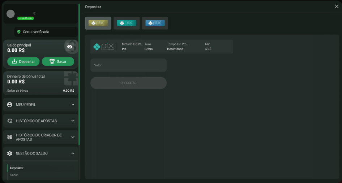Click the copy icon beside the username
The width and height of the screenshot is (342, 183).
click(x=35, y=14)
